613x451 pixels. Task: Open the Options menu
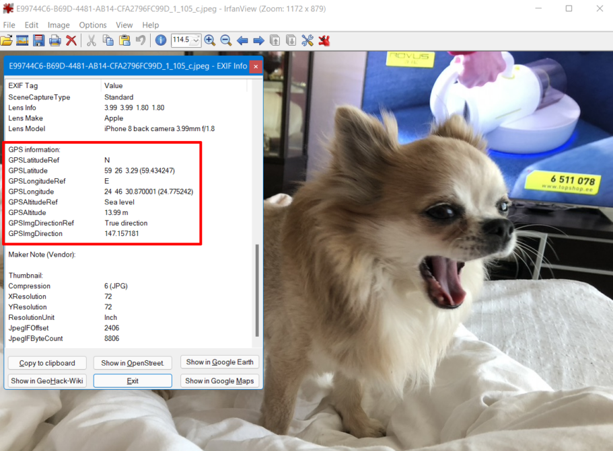tap(92, 25)
